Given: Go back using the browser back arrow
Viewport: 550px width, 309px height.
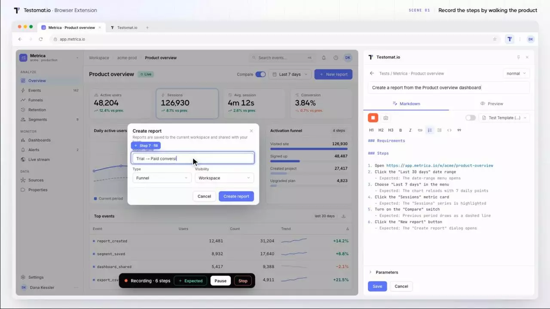Looking at the screenshot, I should click(x=20, y=39).
